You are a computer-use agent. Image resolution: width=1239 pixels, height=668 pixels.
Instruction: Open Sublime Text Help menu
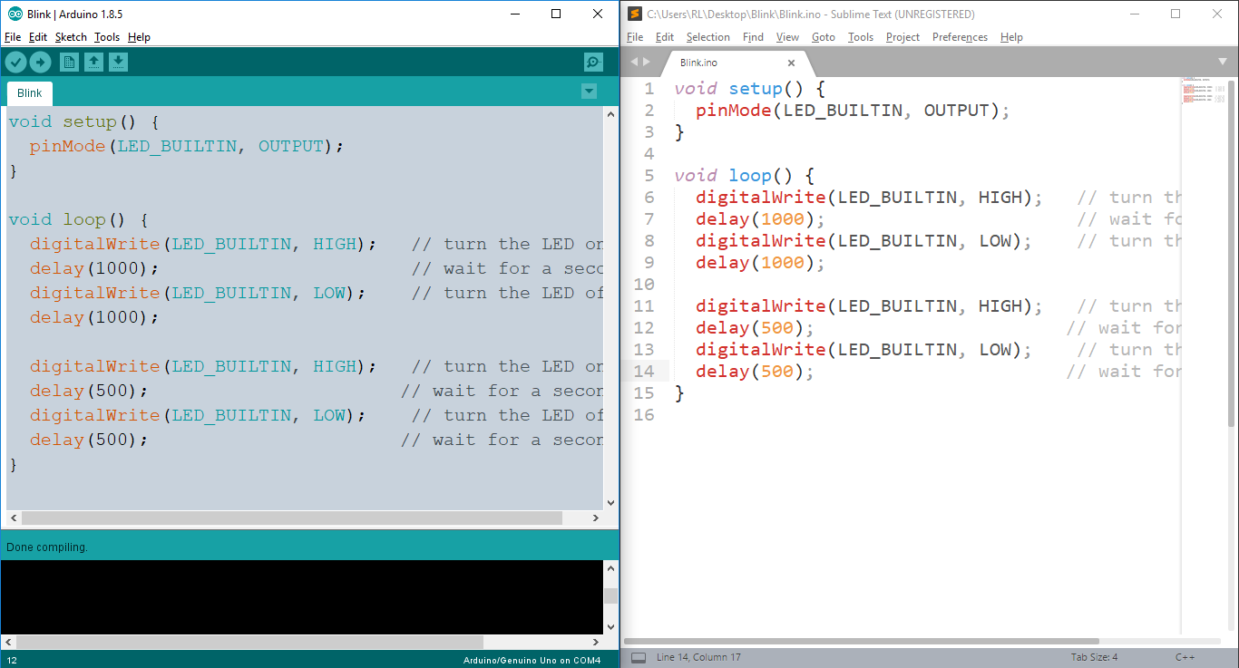1011,37
